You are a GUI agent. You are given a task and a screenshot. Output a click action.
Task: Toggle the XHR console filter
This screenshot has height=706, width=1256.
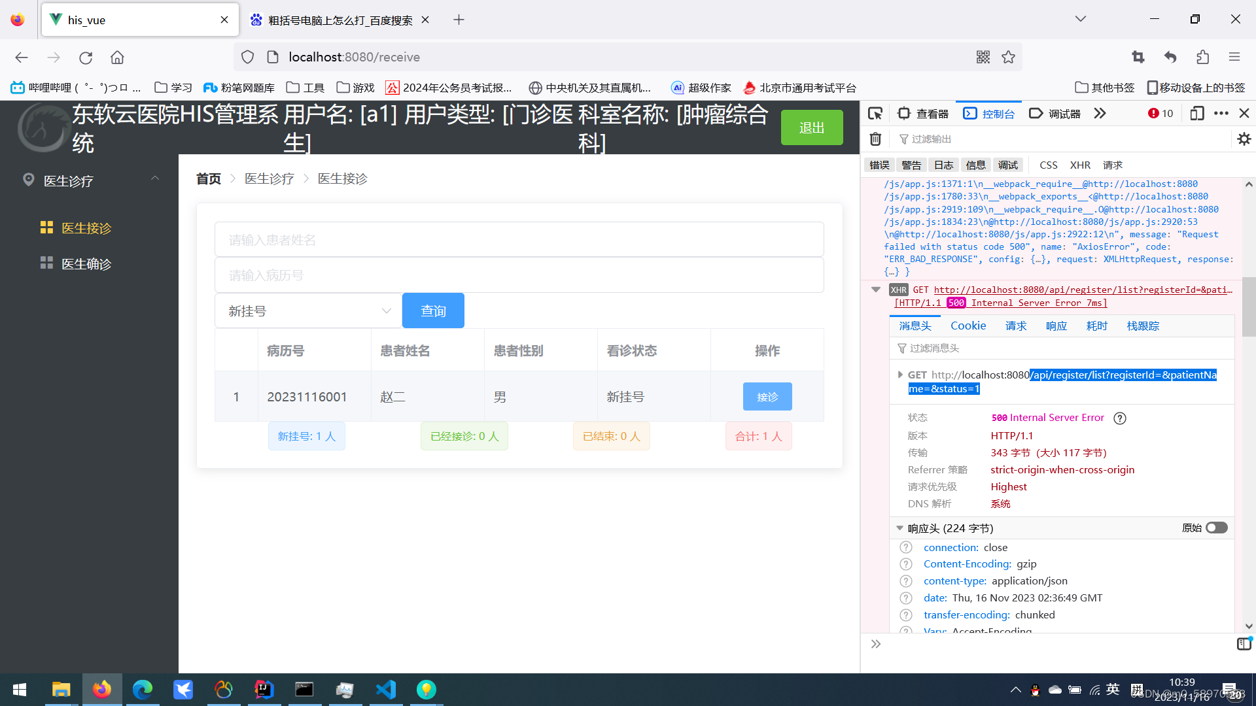pyautogui.click(x=1080, y=165)
